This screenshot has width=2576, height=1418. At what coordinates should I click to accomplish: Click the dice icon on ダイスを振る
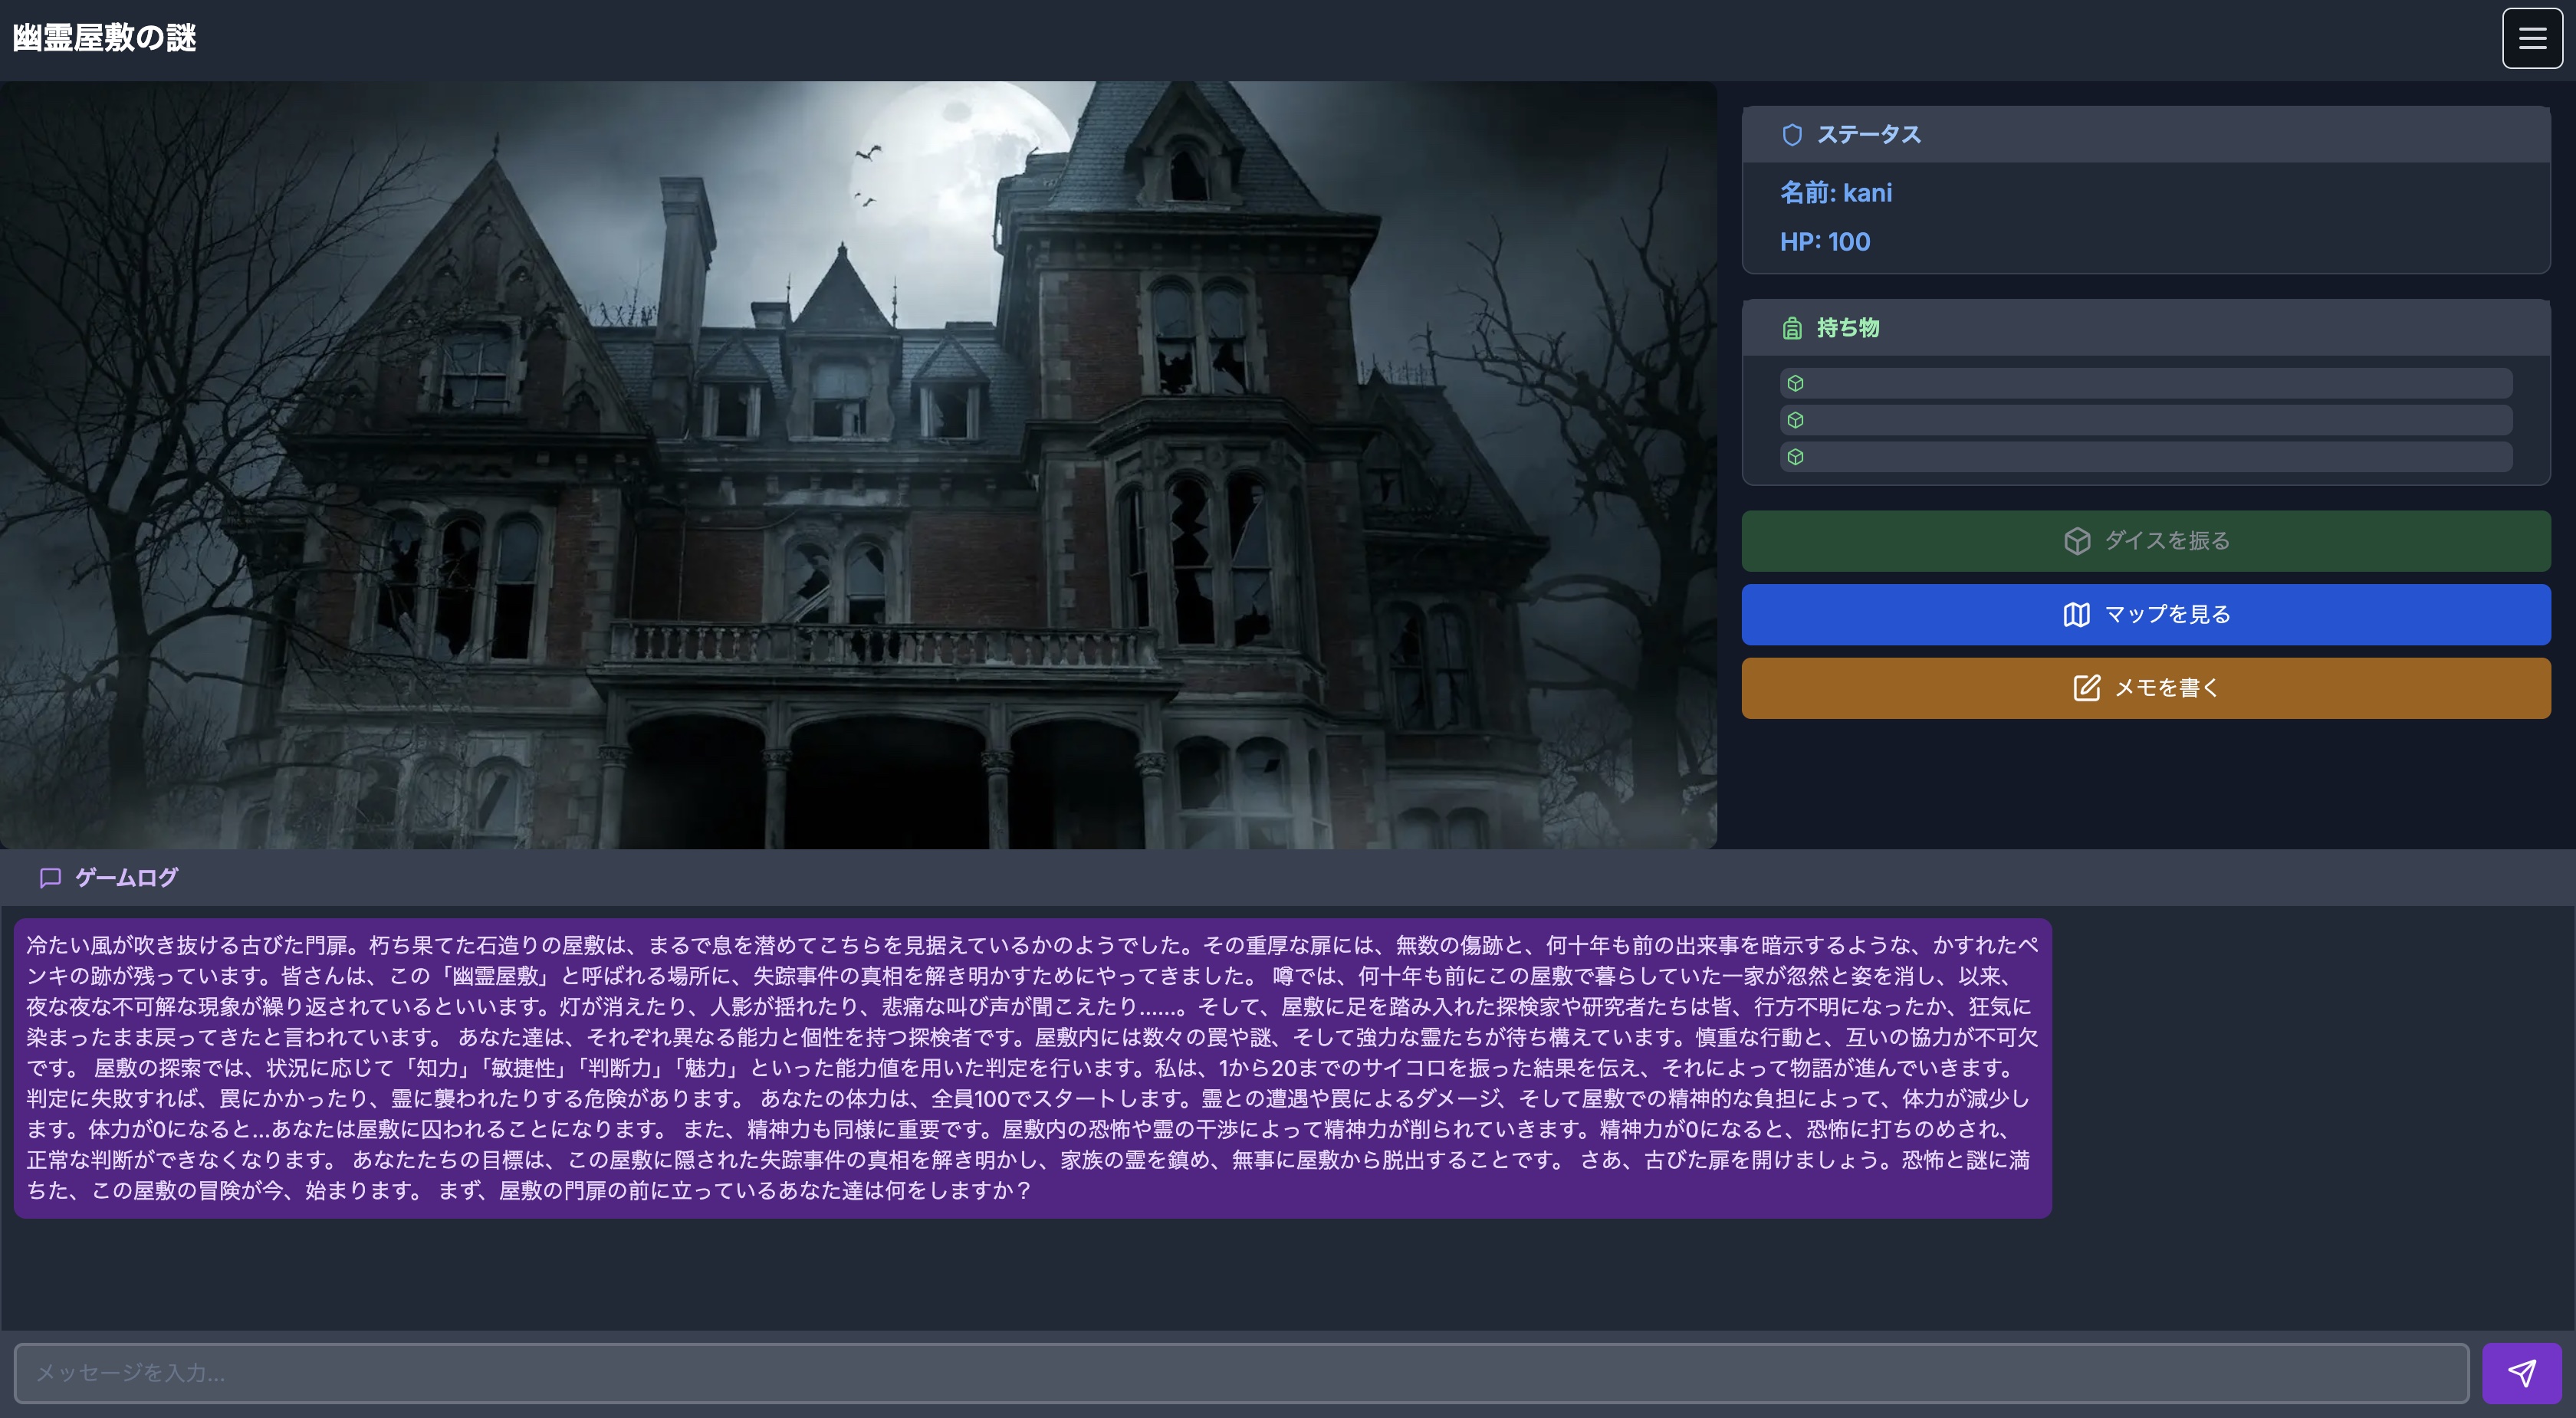click(x=2077, y=541)
